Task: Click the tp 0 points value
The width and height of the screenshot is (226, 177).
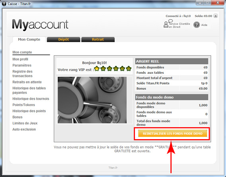Action: (x=204, y=83)
